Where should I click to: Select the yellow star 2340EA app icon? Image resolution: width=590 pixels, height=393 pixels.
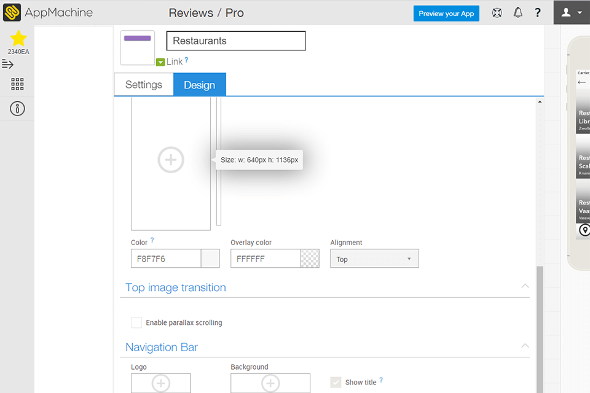point(18,38)
